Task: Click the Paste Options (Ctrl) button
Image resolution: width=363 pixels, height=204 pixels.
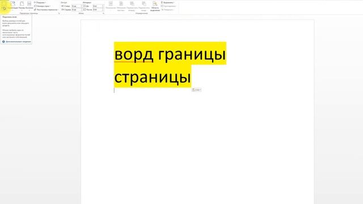Action: click(x=196, y=90)
